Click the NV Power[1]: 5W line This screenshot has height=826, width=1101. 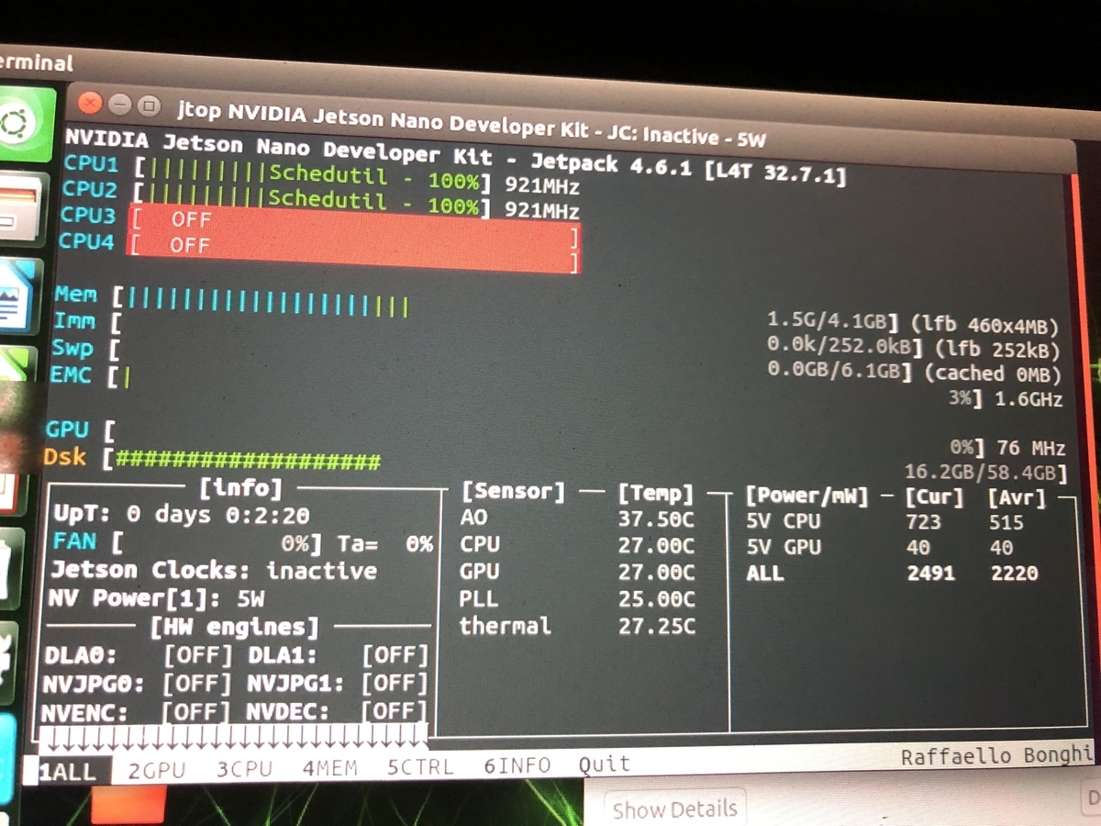[157, 598]
